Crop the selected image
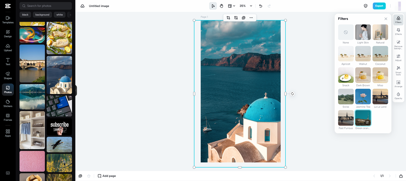406x181 pixels. (x=228, y=18)
